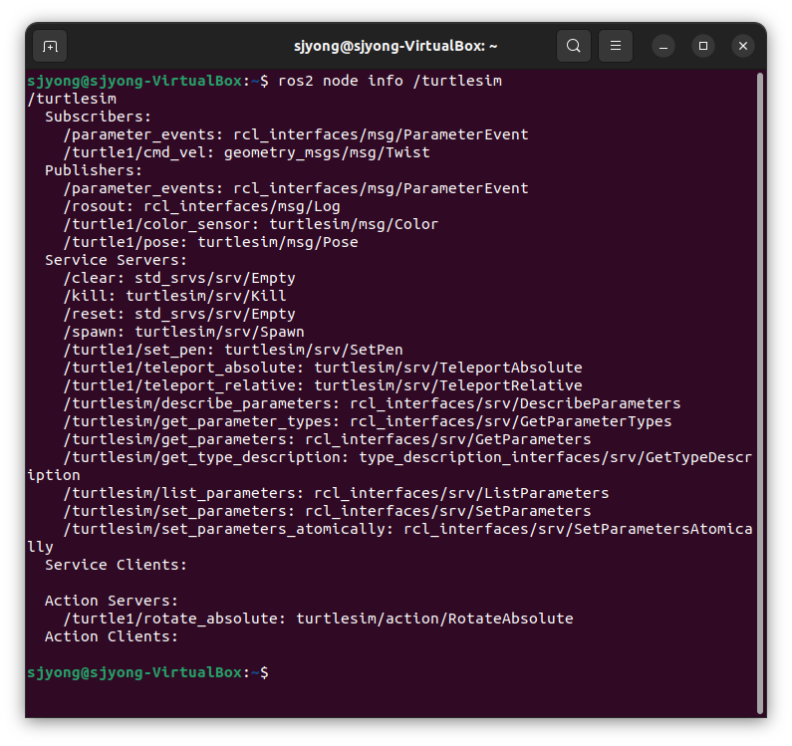The width and height of the screenshot is (792, 746).
Task: Click the 'Publishers:' heading line
Action: coord(94,170)
